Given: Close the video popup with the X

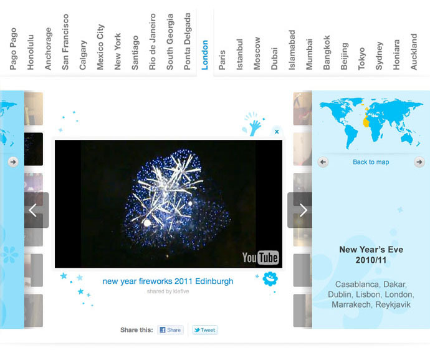Looking at the screenshot, I should tap(277, 132).
